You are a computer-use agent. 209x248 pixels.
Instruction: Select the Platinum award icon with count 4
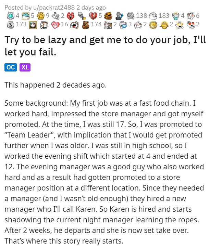click(x=10, y=16)
